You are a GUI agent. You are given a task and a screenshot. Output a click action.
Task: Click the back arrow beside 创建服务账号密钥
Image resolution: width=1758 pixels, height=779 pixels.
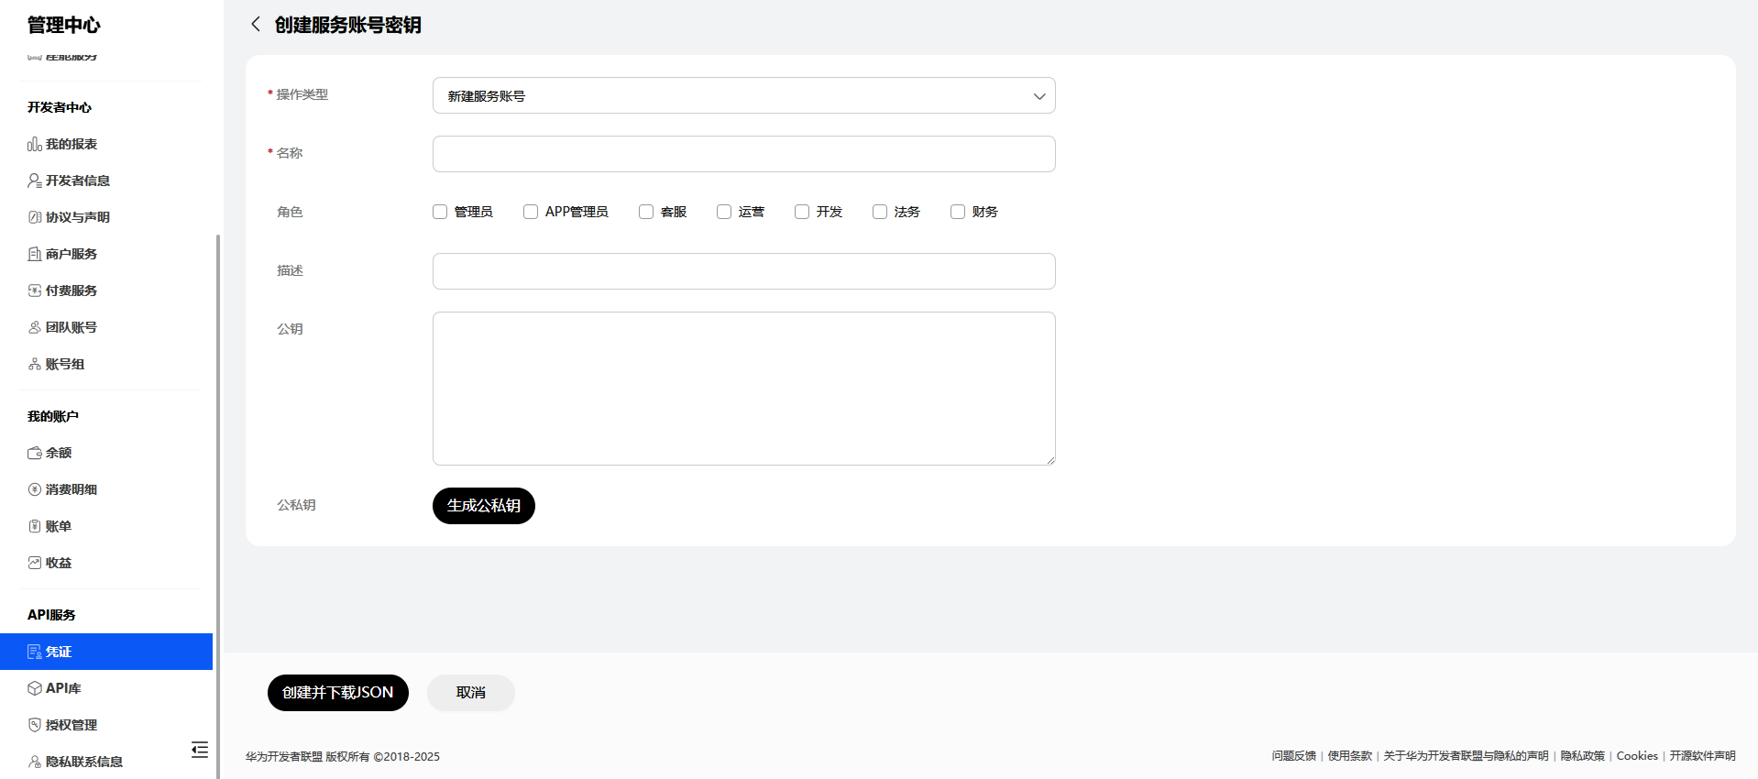pyautogui.click(x=256, y=25)
